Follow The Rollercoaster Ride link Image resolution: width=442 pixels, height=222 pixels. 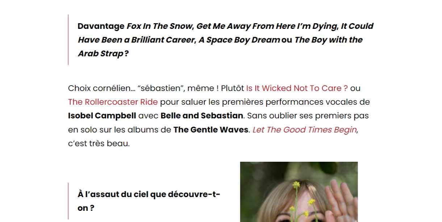113,102
